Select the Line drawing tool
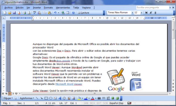 (37, 98)
